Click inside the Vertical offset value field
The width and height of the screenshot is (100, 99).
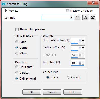point(75,48)
